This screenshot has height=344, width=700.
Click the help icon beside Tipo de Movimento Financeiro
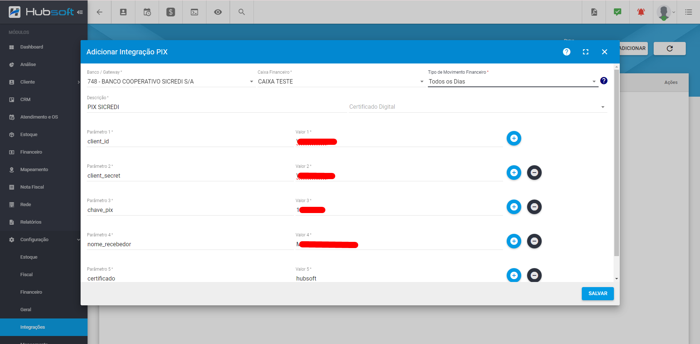click(604, 81)
